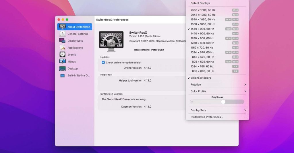Choose 1024 × 768, 60 Hz resolution

click(x=202, y=66)
